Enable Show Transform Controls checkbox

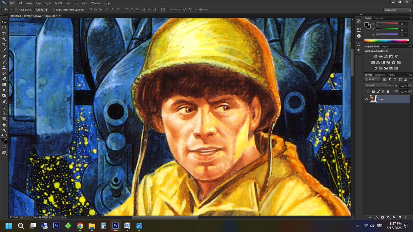pyautogui.click(x=53, y=10)
